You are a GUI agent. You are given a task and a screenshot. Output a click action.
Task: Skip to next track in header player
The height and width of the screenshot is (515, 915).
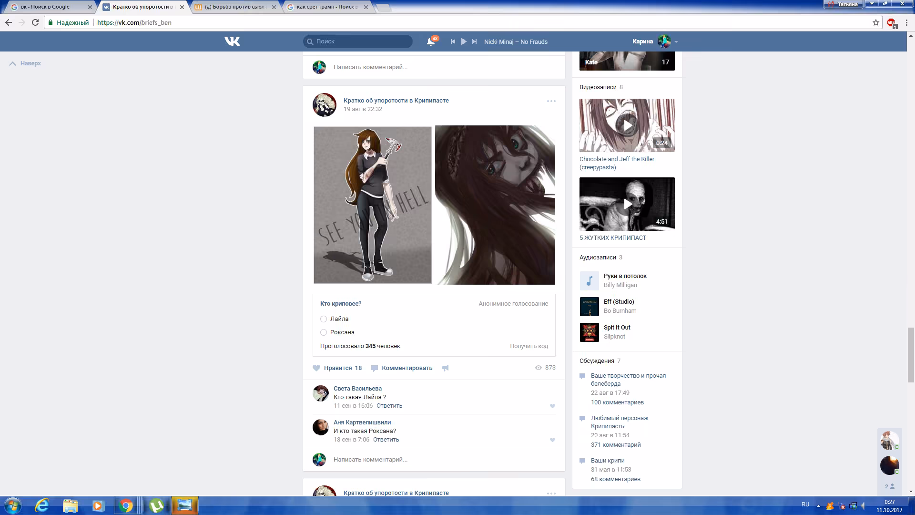pyautogui.click(x=474, y=41)
